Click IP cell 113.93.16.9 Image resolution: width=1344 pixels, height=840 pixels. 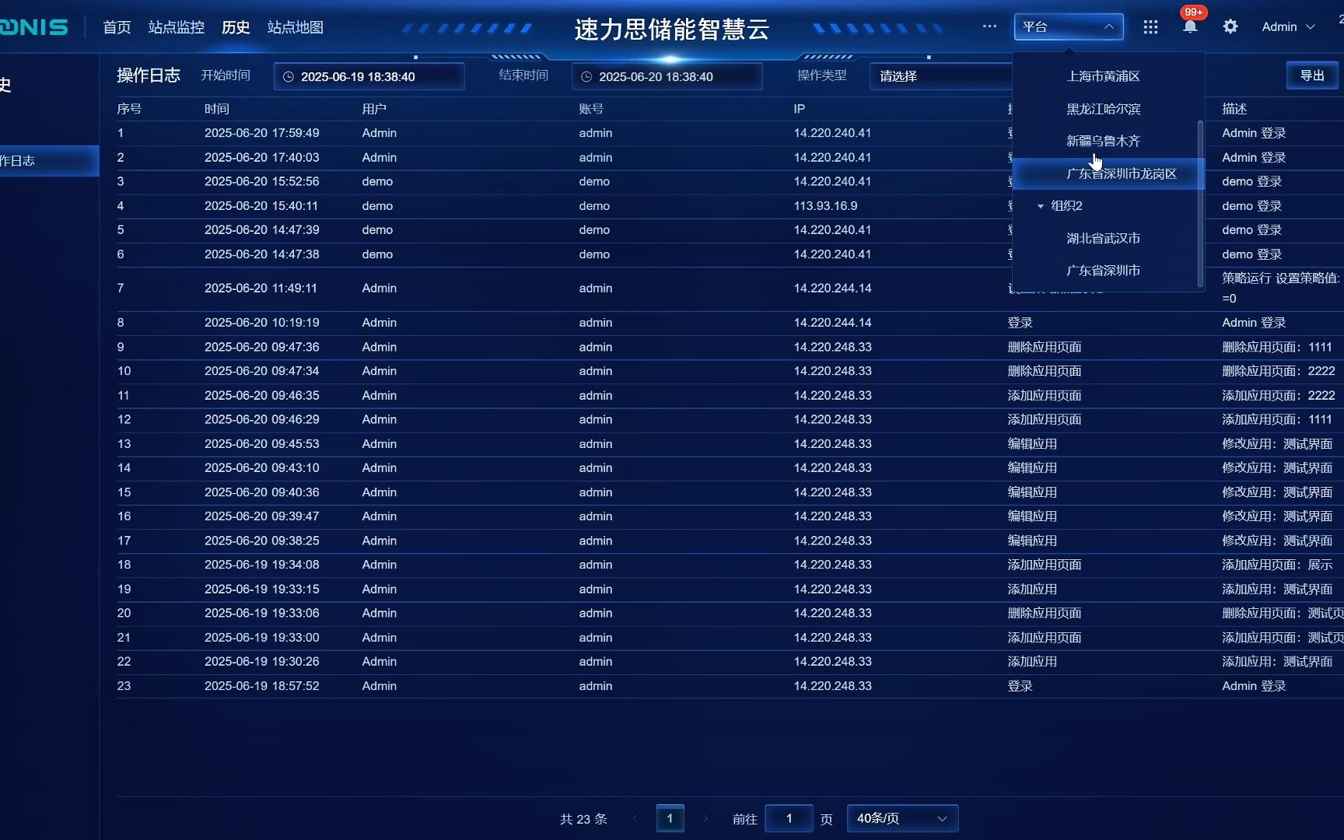826,206
